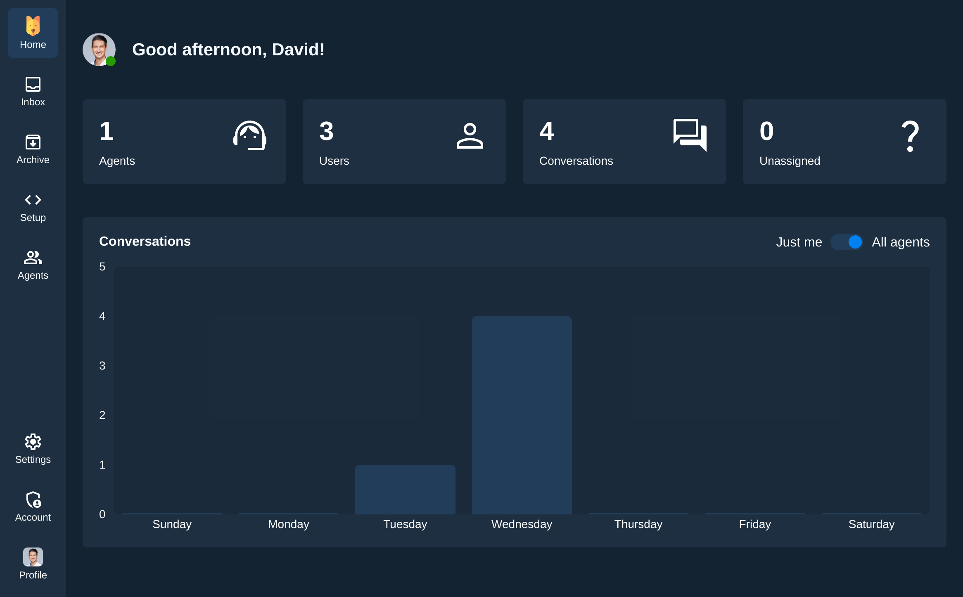Click the 'Conversations' label on stat card
The width and height of the screenshot is (963, 597).
576,161
